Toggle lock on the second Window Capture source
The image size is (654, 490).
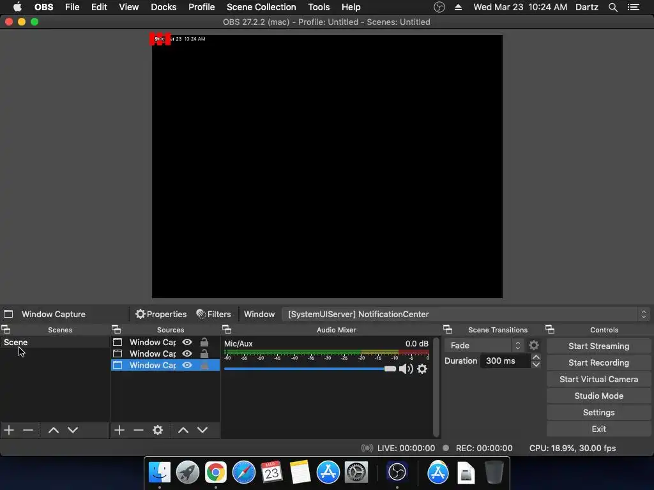click(204, 353)
